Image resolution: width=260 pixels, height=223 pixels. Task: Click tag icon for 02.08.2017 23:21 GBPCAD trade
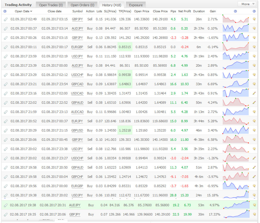point(6,84)
